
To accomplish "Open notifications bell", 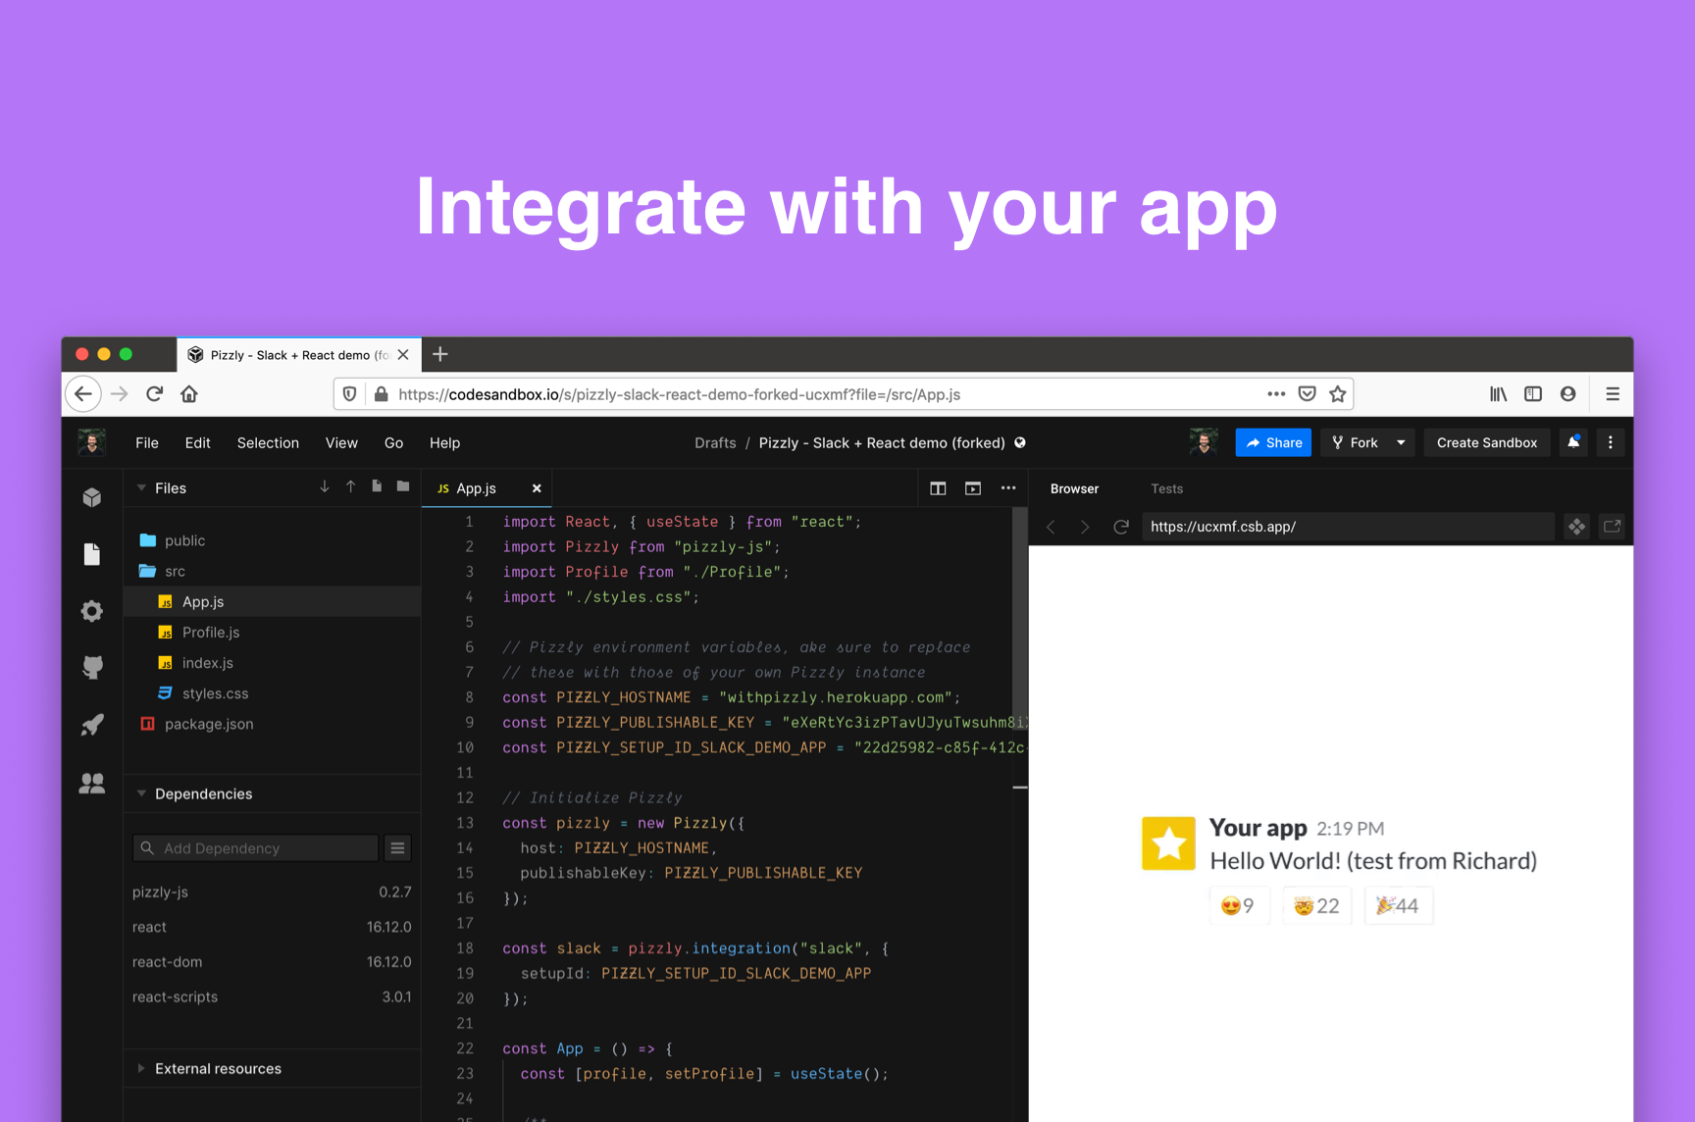I will pyautogui.click(x=1573, y=443).
